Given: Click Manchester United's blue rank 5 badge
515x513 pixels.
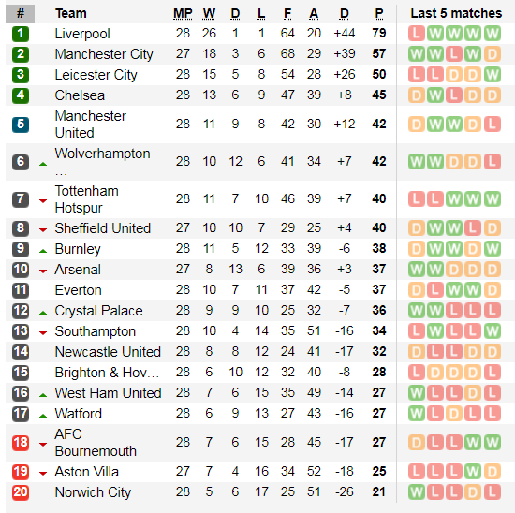Looking at the screenshot, I should tap(21, 125).
